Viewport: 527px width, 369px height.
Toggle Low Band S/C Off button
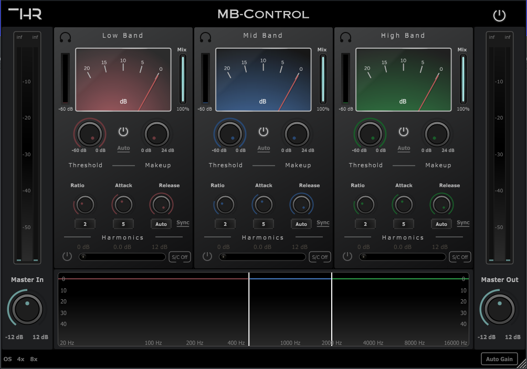(180, 257)
